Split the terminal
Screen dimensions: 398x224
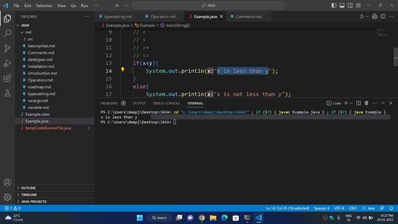pyautogui.click(x=358, y=103)
